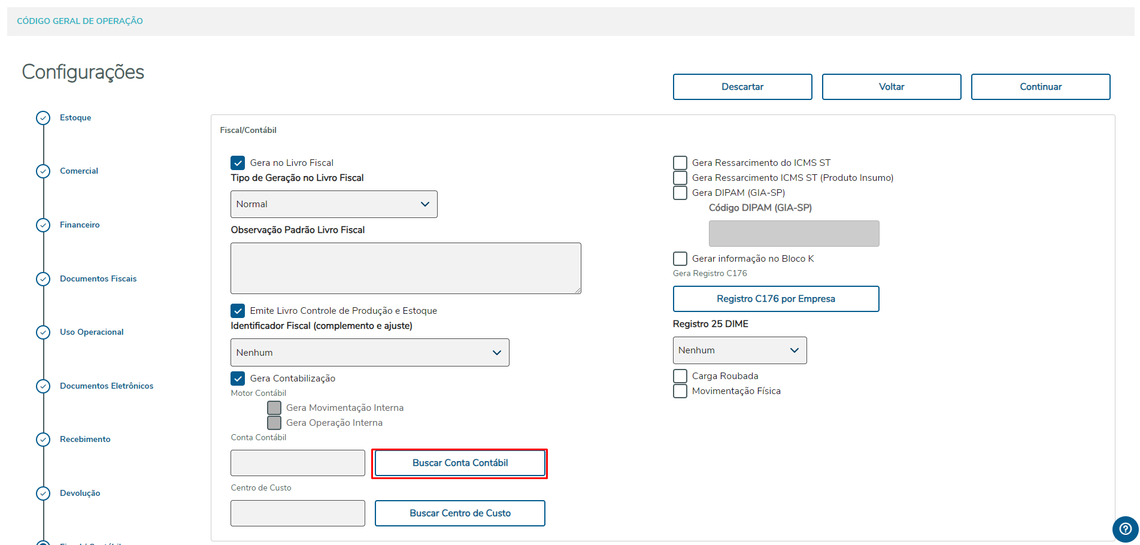Go to Documentos Eletrônicos step
Viewport: 1140px width, 545px height.
point(107,386)
